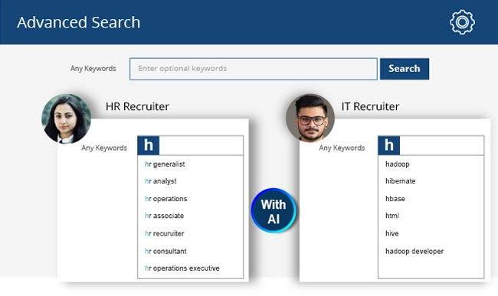Select the 'hr consultant' suggestion
The width and height of the screenshot is (498, 296).
165,252
